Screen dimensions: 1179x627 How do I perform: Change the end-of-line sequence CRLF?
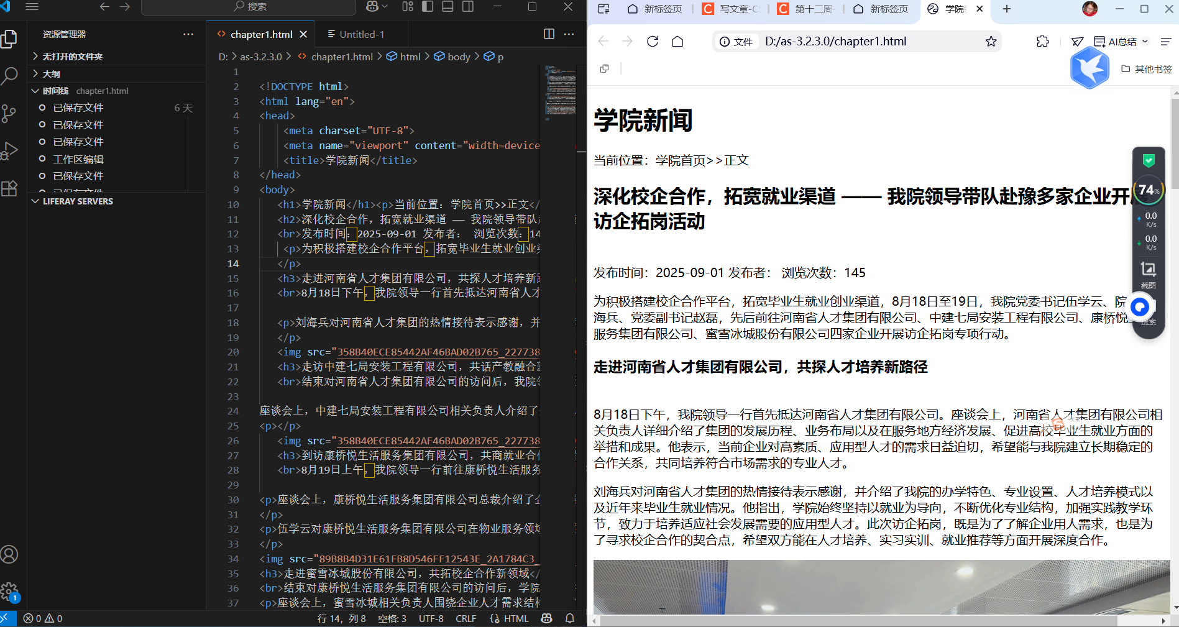pos(466,619)
